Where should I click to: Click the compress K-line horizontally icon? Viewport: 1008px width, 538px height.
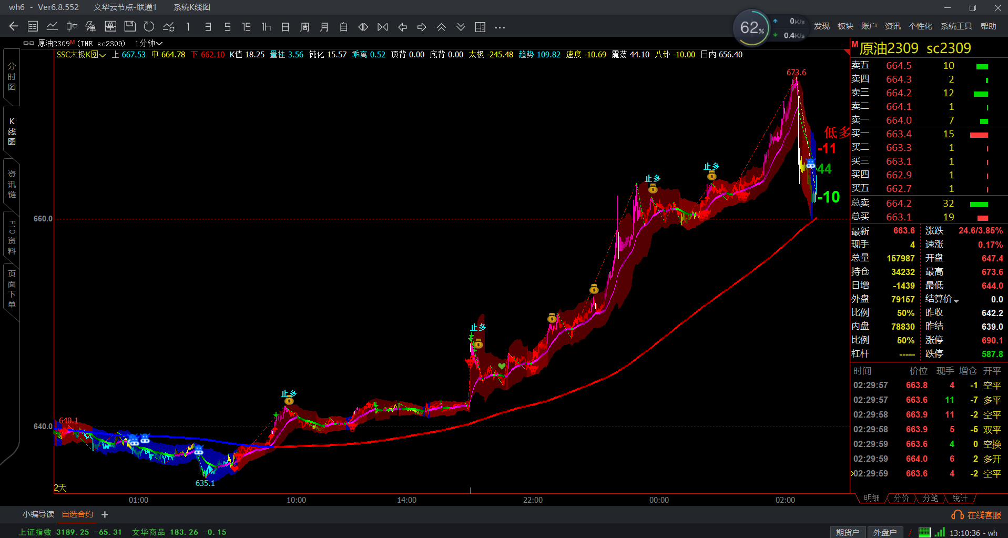click(x=383, y=27)
